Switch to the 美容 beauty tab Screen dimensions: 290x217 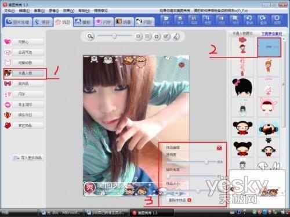pyautogui.click(x=43, y=22)
